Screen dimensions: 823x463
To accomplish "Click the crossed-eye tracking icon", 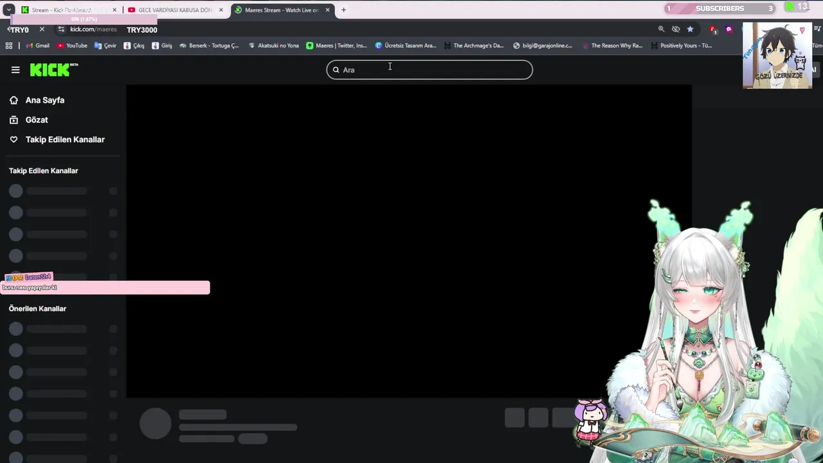I will pos(676,30).
